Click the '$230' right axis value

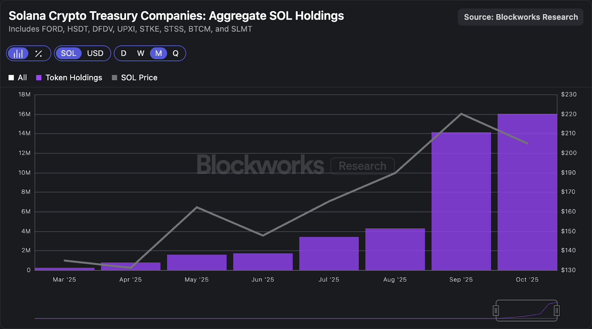(x=569, y=95)
